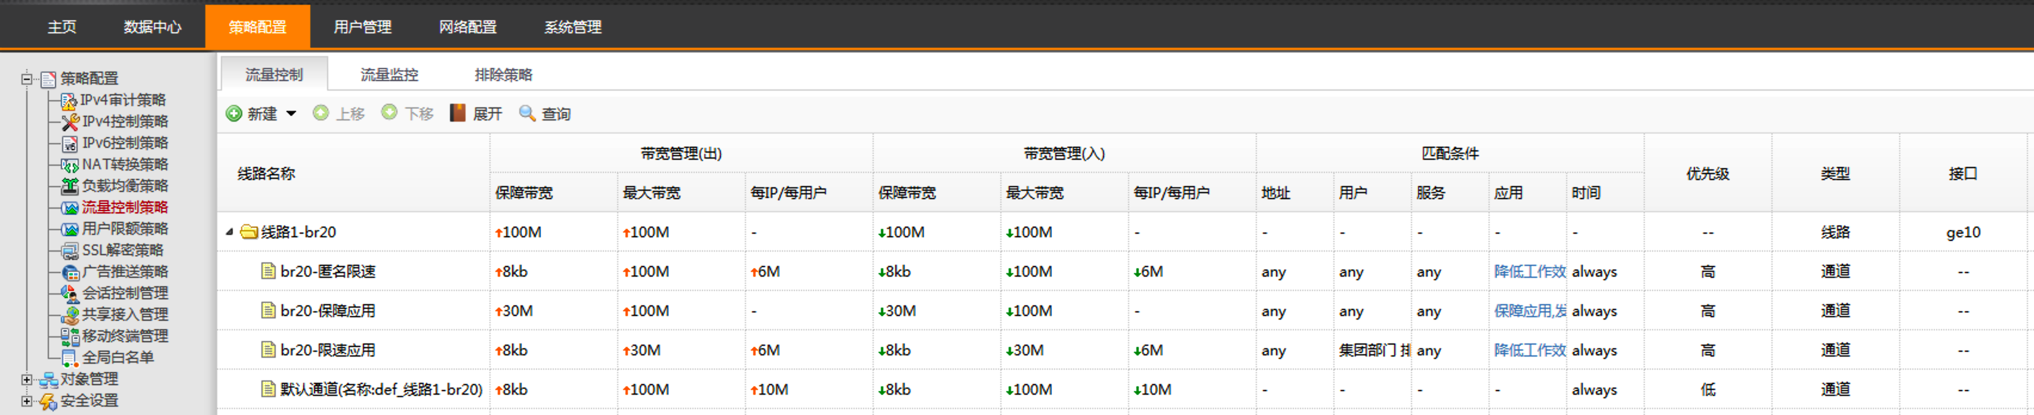Image resolution: width=2034 pixels, height=415 pixels.
Task: Click the ge10 interface cell
Action: click(1963, 233)
